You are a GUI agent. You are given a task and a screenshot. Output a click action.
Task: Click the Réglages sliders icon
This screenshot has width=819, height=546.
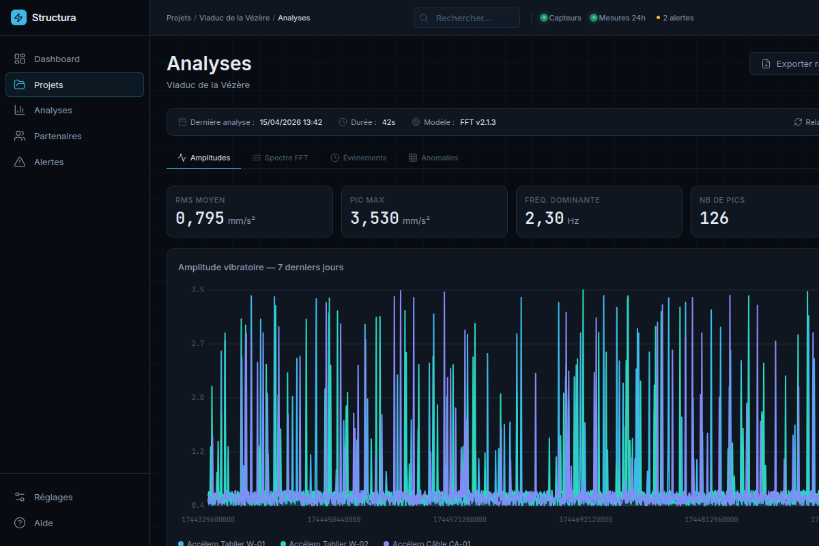point(20,498)
